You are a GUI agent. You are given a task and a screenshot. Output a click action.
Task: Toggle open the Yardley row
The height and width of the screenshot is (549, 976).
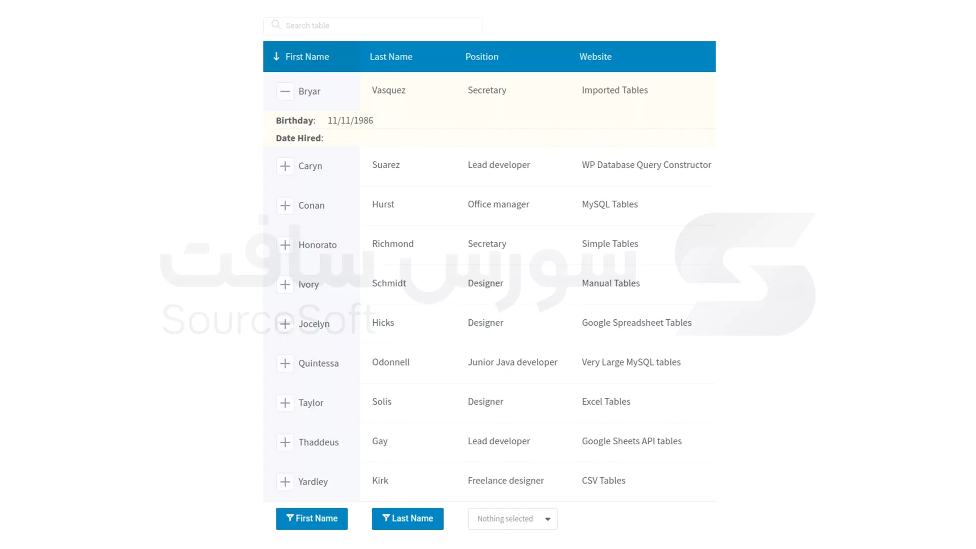(x=285, y=482)
